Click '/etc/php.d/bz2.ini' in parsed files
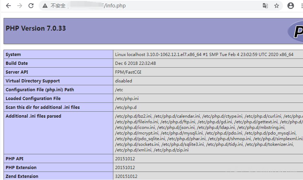Viewport: 303px width, 180px height. (x=133, y=116)
